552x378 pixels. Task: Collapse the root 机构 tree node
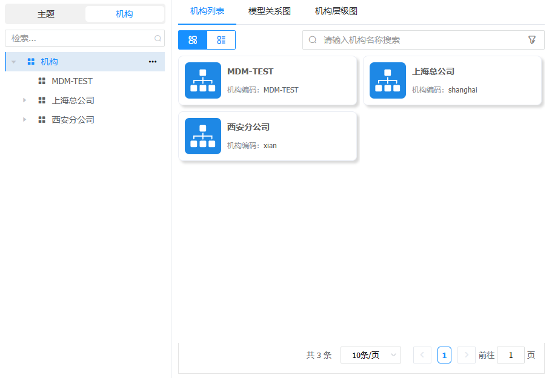(14, 62)
